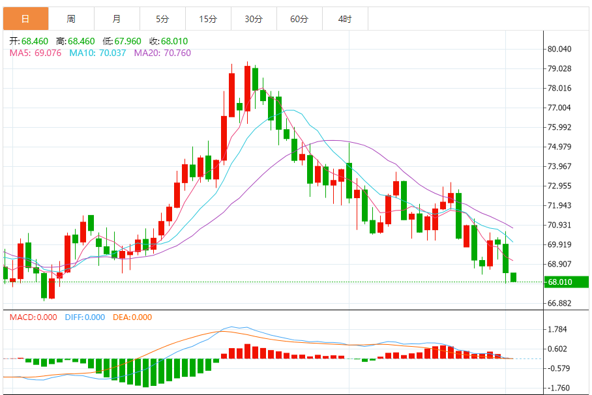Click the orange DEA 0.000 label
The width and height of the screenshot is (592, 395).
pos(132,317)
